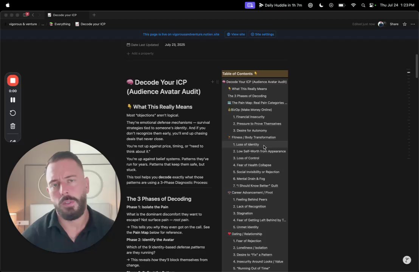Open the Everything breadcrumb
This screenshot has width=419, height=272.
(x=60, y=24)
